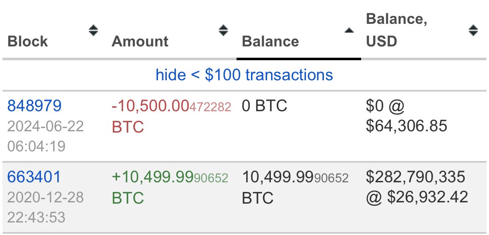Click the $282,790,335 @ $26,932.42 value

pyautogui.click(x=417, y=187)
